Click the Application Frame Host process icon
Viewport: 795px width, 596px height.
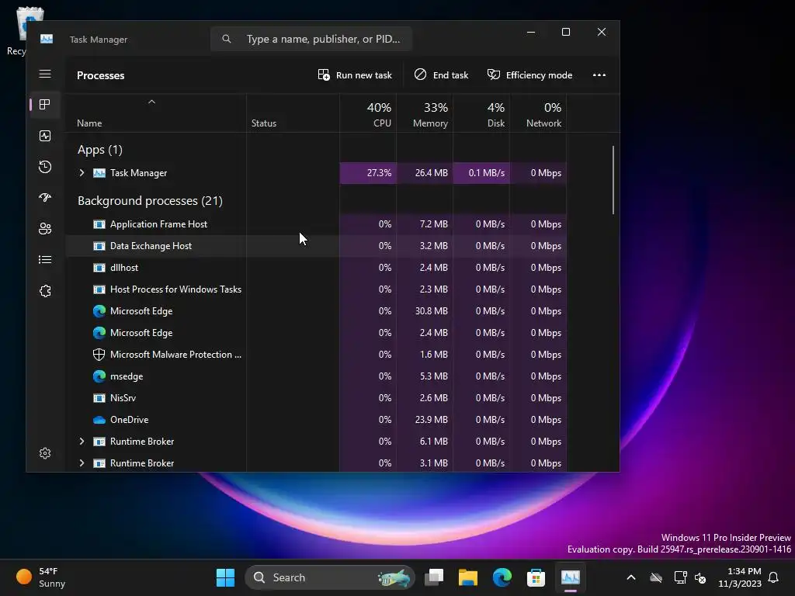click(99, 224)
